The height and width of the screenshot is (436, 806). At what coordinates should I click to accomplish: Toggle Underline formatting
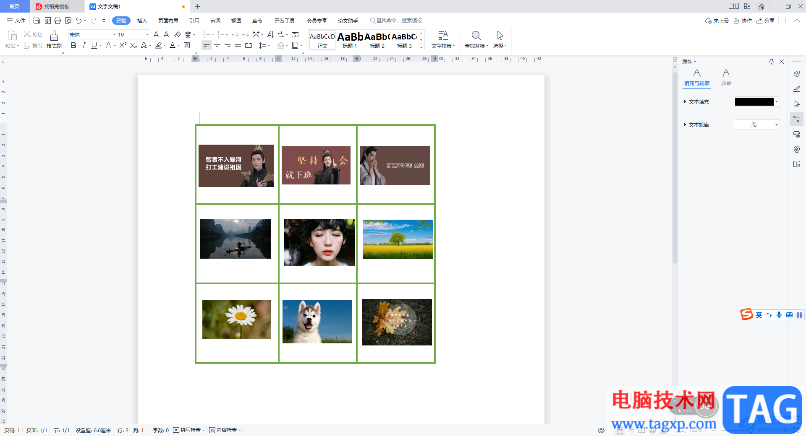pos(94,45)
